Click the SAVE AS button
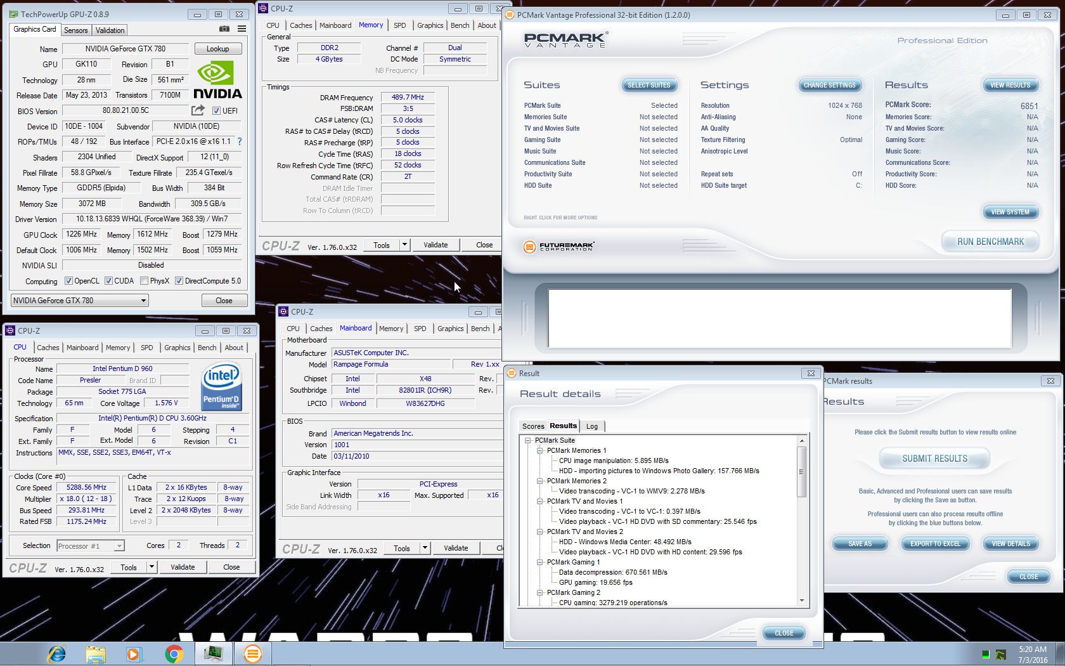Viewport: 1065px width, 666px height. (860, 544)
